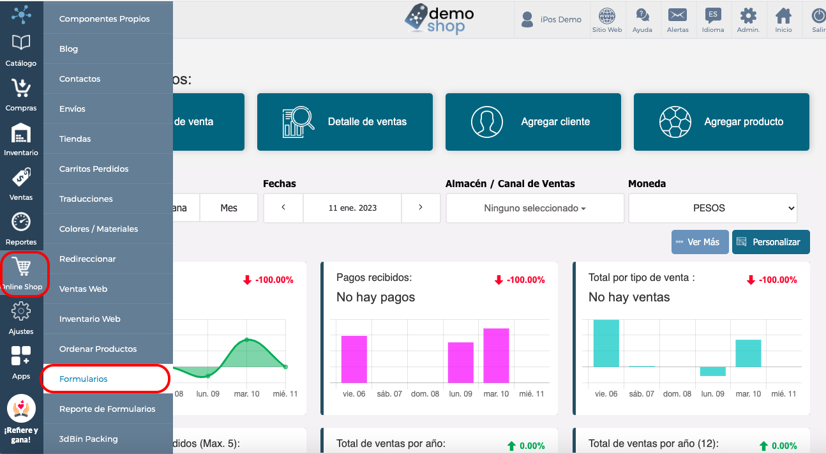Screen dimensions: 826x454
Task: Select the Mes period toggle
Action: pyautogui.click(x=229, y=208)
